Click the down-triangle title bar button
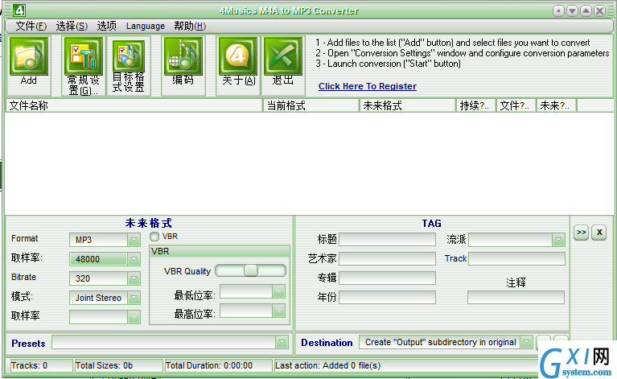The width and height of the screenshot is (617, 379). point(572,10)
